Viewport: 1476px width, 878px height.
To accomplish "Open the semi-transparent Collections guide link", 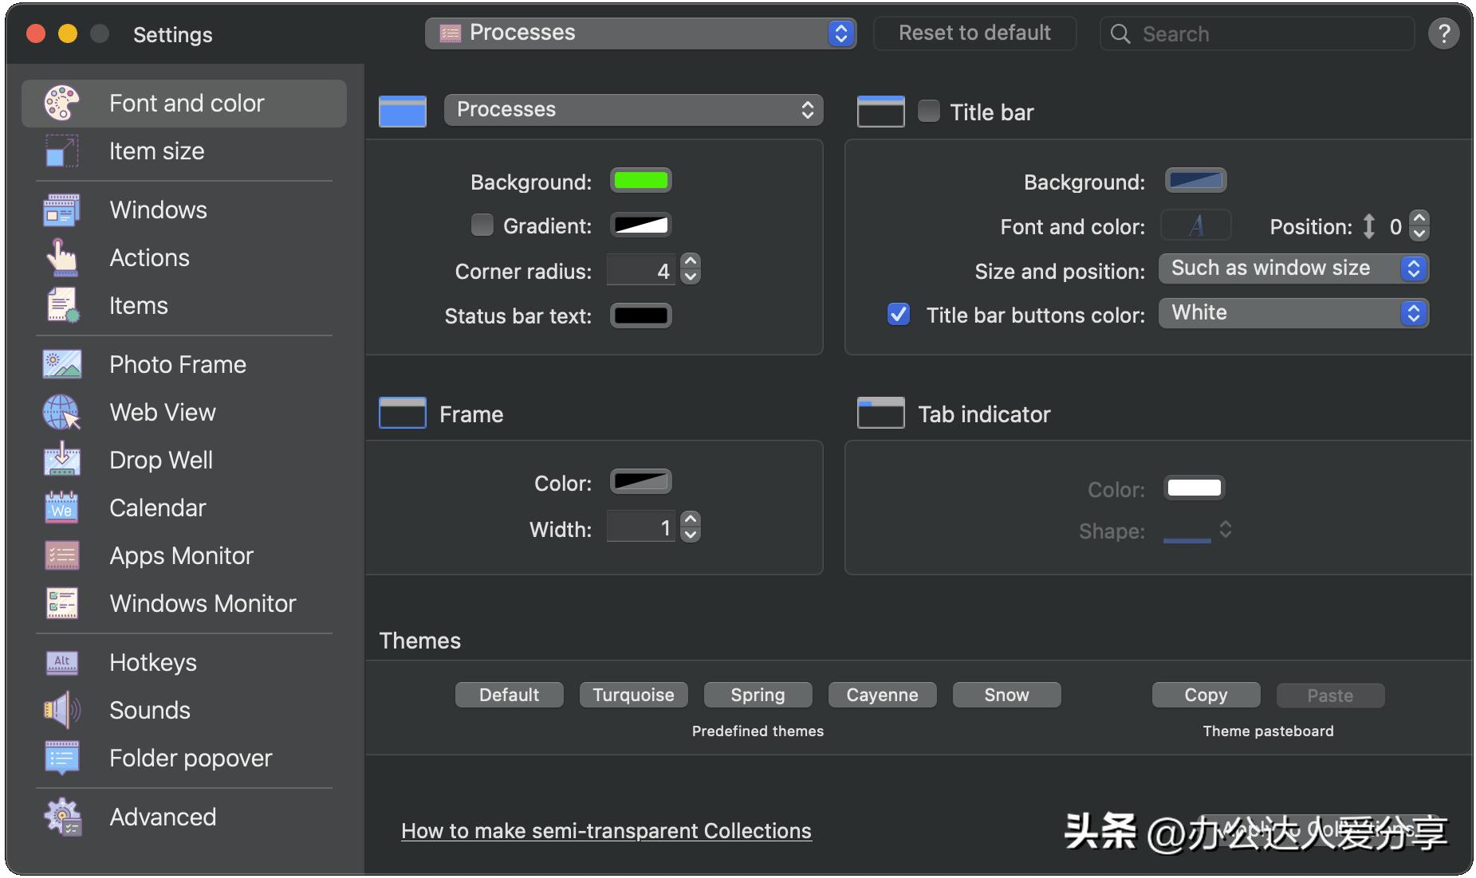I will click(606, 831).
